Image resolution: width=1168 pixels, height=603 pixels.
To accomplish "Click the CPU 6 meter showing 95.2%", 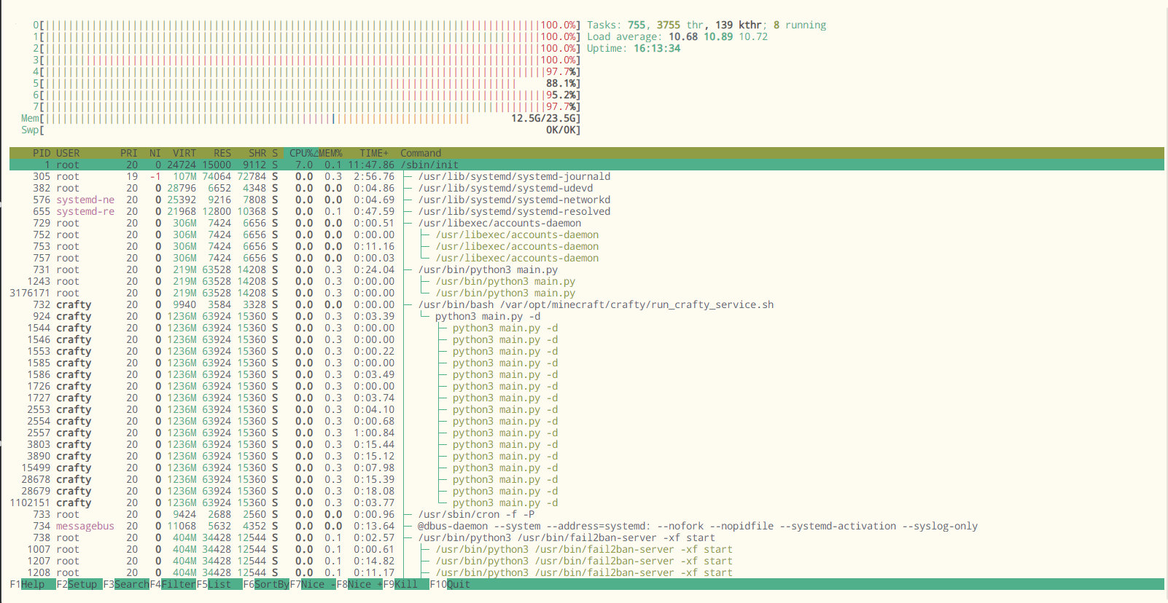I will (306, 95).
